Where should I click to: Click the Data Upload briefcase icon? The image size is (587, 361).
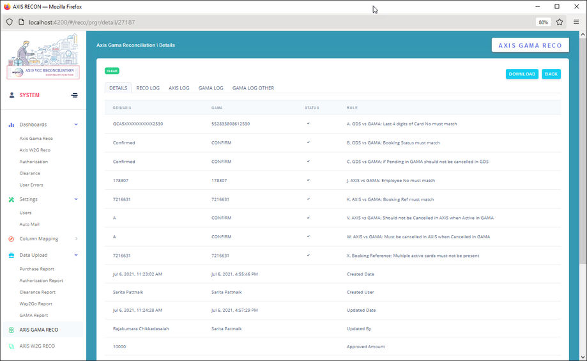11,255
